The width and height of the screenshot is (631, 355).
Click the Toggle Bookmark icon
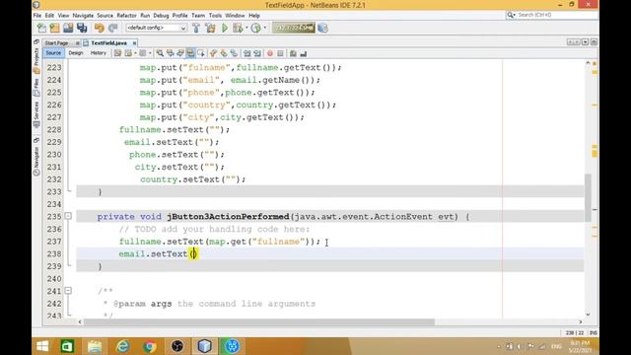[x=234, y=53]
